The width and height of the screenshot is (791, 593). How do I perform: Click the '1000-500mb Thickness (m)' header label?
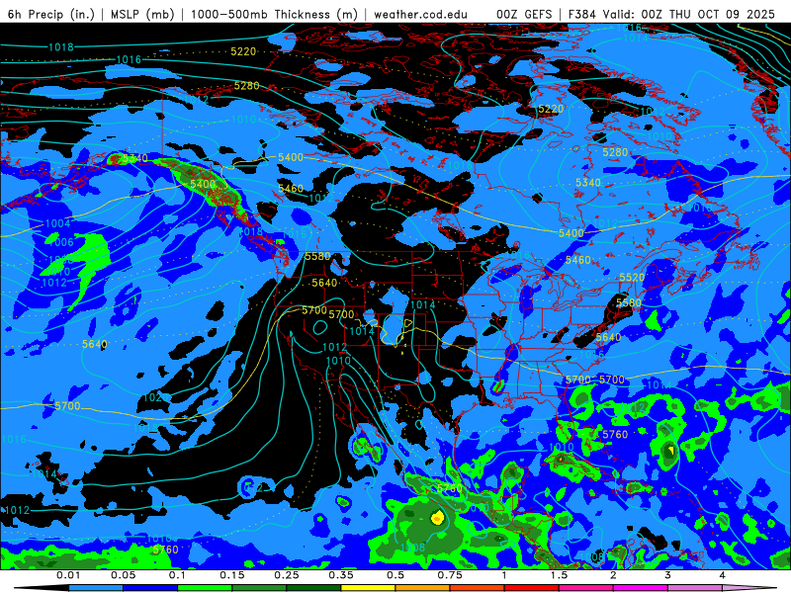[x=274, y=14]
